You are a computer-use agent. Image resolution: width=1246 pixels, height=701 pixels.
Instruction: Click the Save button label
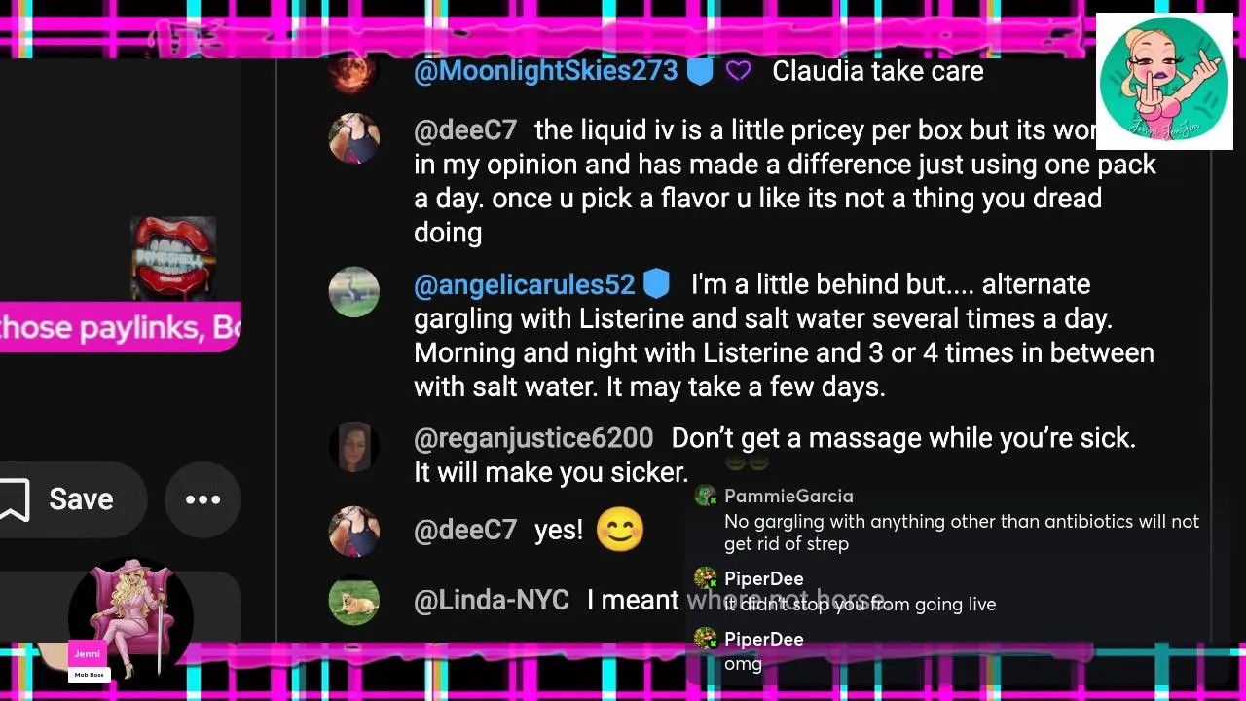(x=81, y=499)
